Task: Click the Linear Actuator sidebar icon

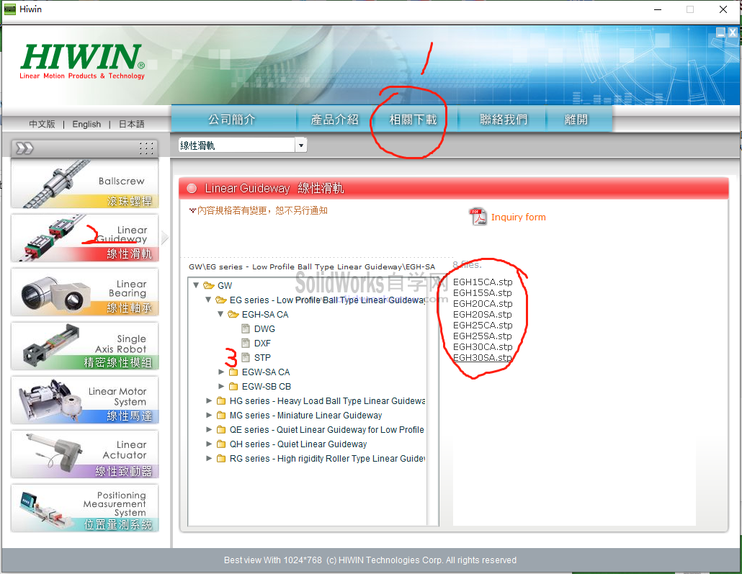Action: coord(84,454)
